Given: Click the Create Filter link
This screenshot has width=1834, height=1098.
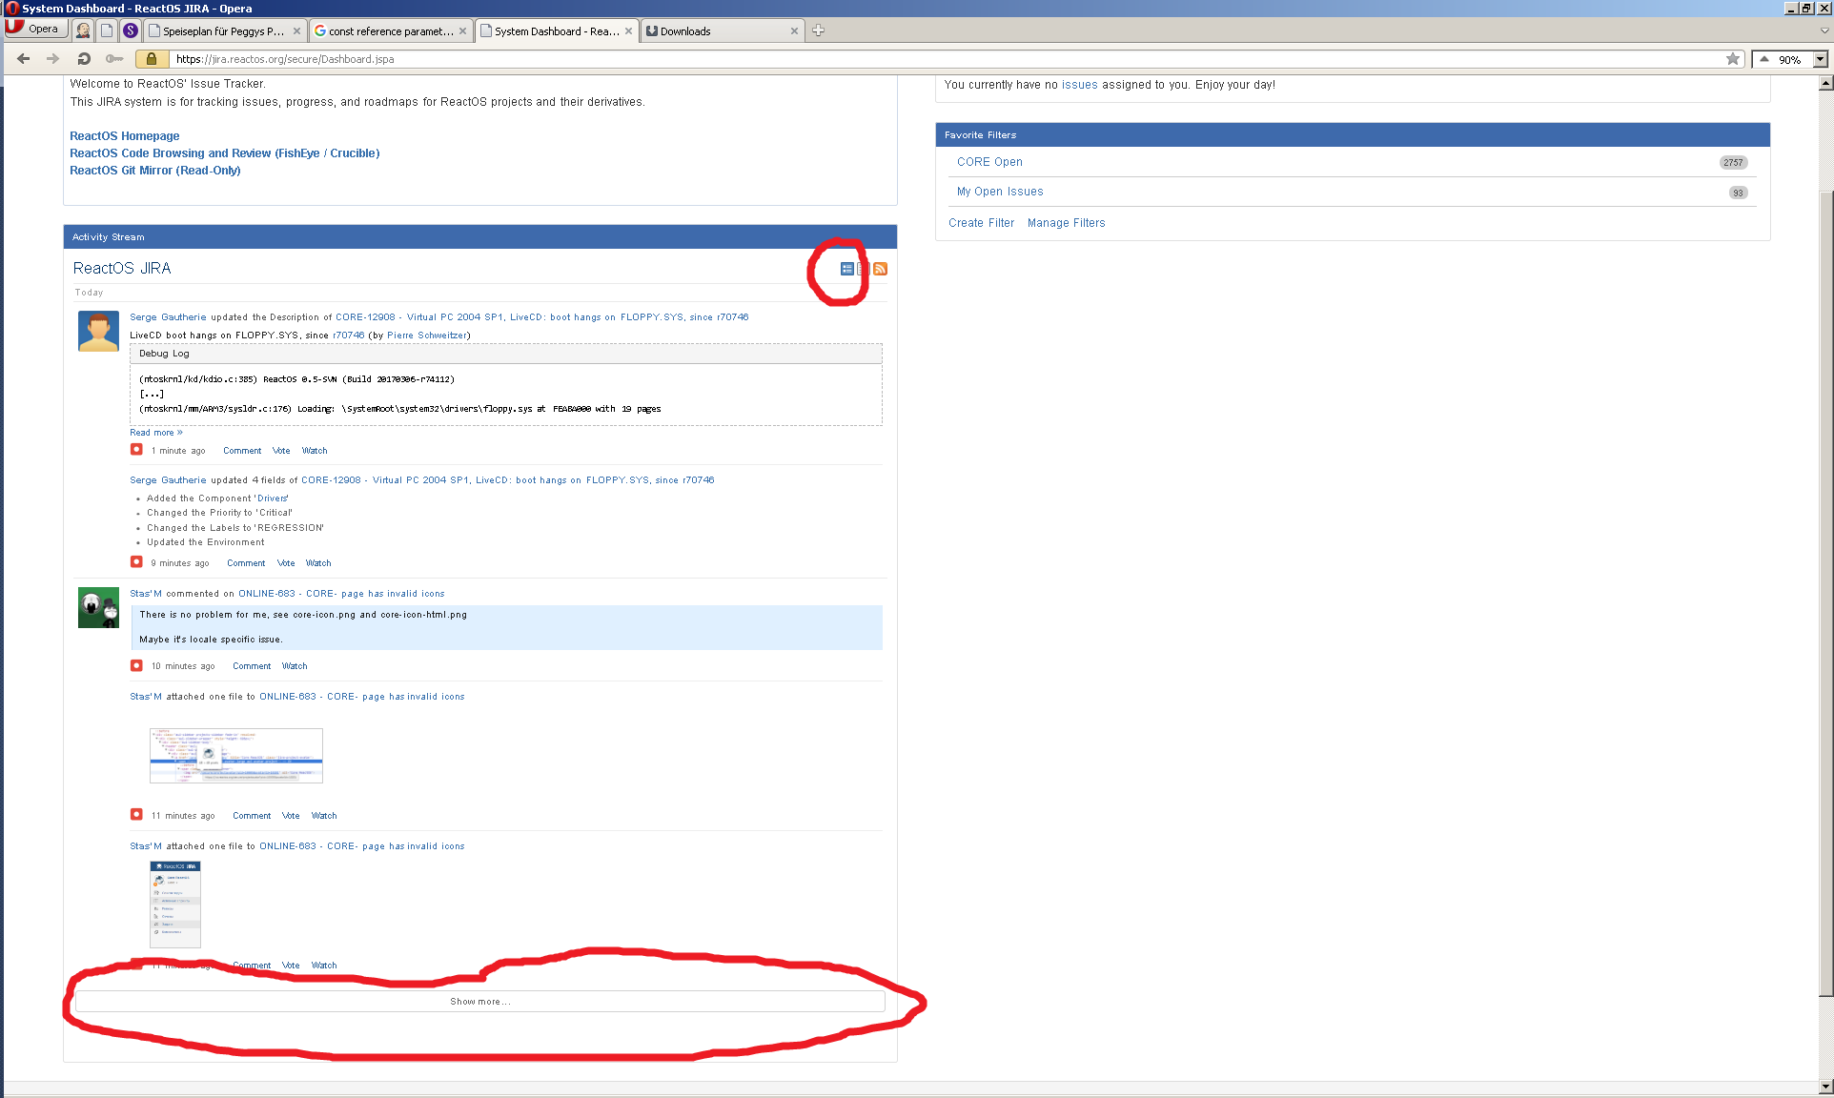Looking at the screenshot, I should click(981, 223).
